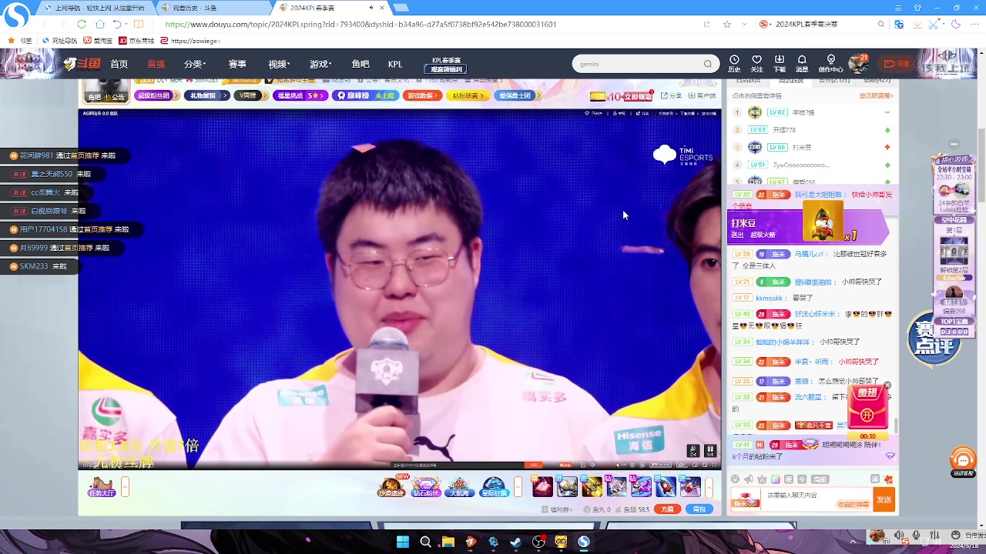Click username 开摆778 in ranking
The width and height of the screenshot is (986, 554).
click(783, 130)
